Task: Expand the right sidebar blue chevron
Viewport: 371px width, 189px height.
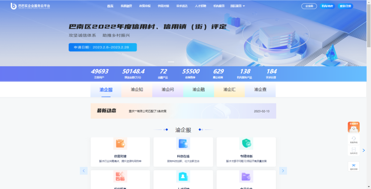Action: (364, 150)
